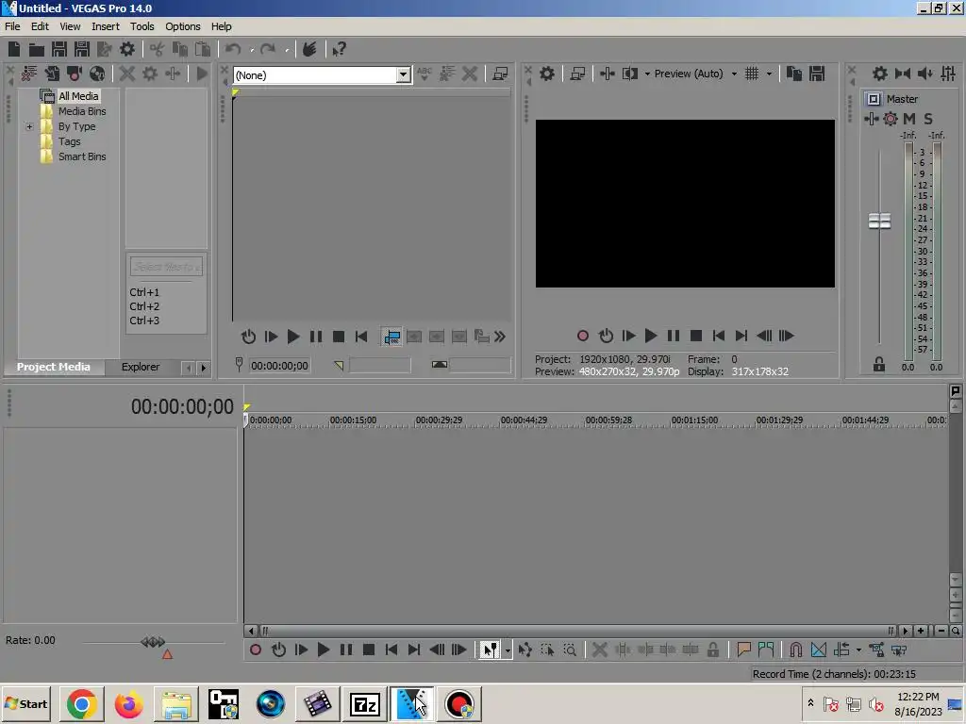Click the timeline horizontal scrollbar
The image size is (966, 724).
point(577,631)
